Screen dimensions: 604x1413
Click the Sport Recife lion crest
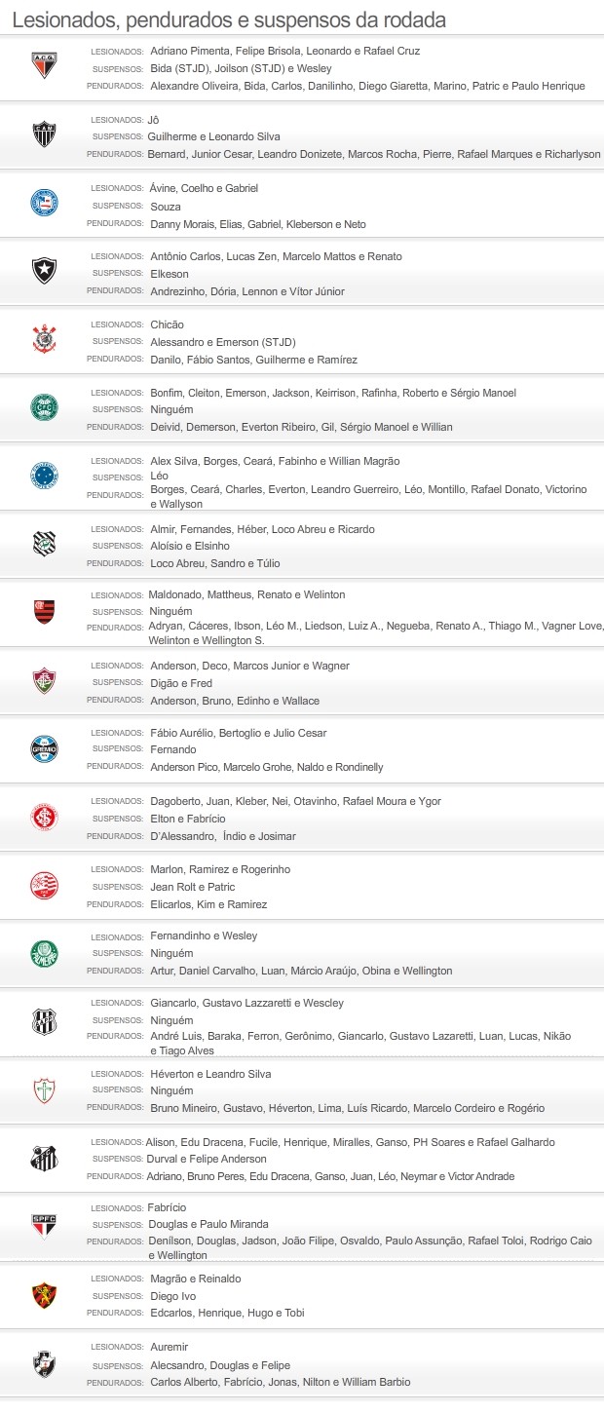[x=45, y=1295]
